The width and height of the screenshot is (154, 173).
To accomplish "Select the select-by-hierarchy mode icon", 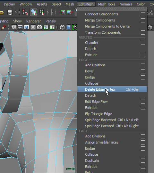I will point(25,12).
